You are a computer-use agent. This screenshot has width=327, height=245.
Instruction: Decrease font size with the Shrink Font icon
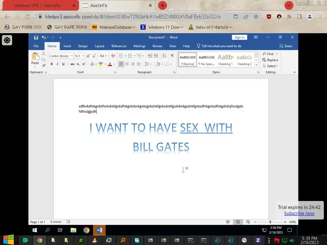click(x=94, y=56)
